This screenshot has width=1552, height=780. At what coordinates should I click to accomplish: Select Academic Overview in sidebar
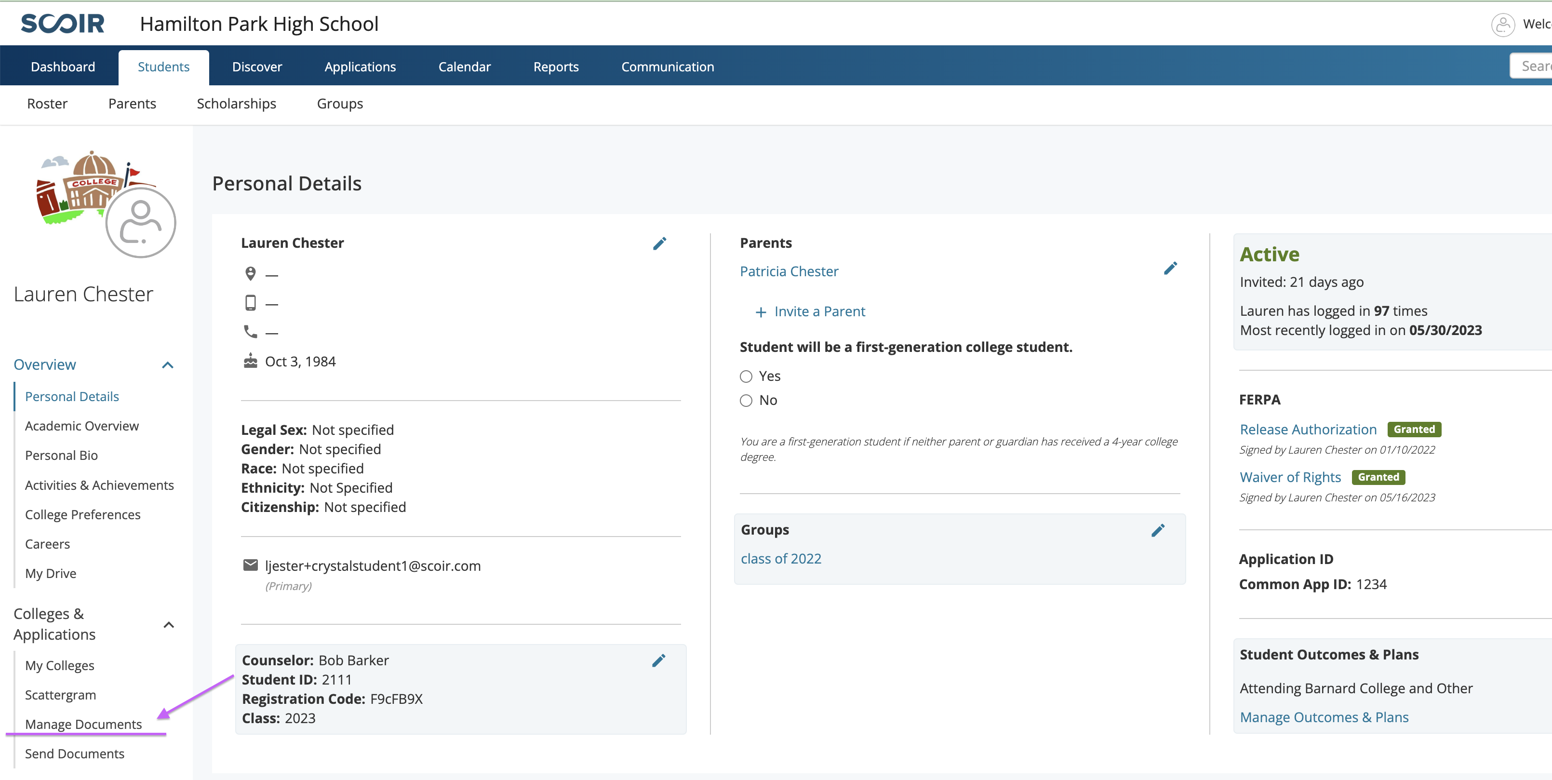click(x=82, y=426)
